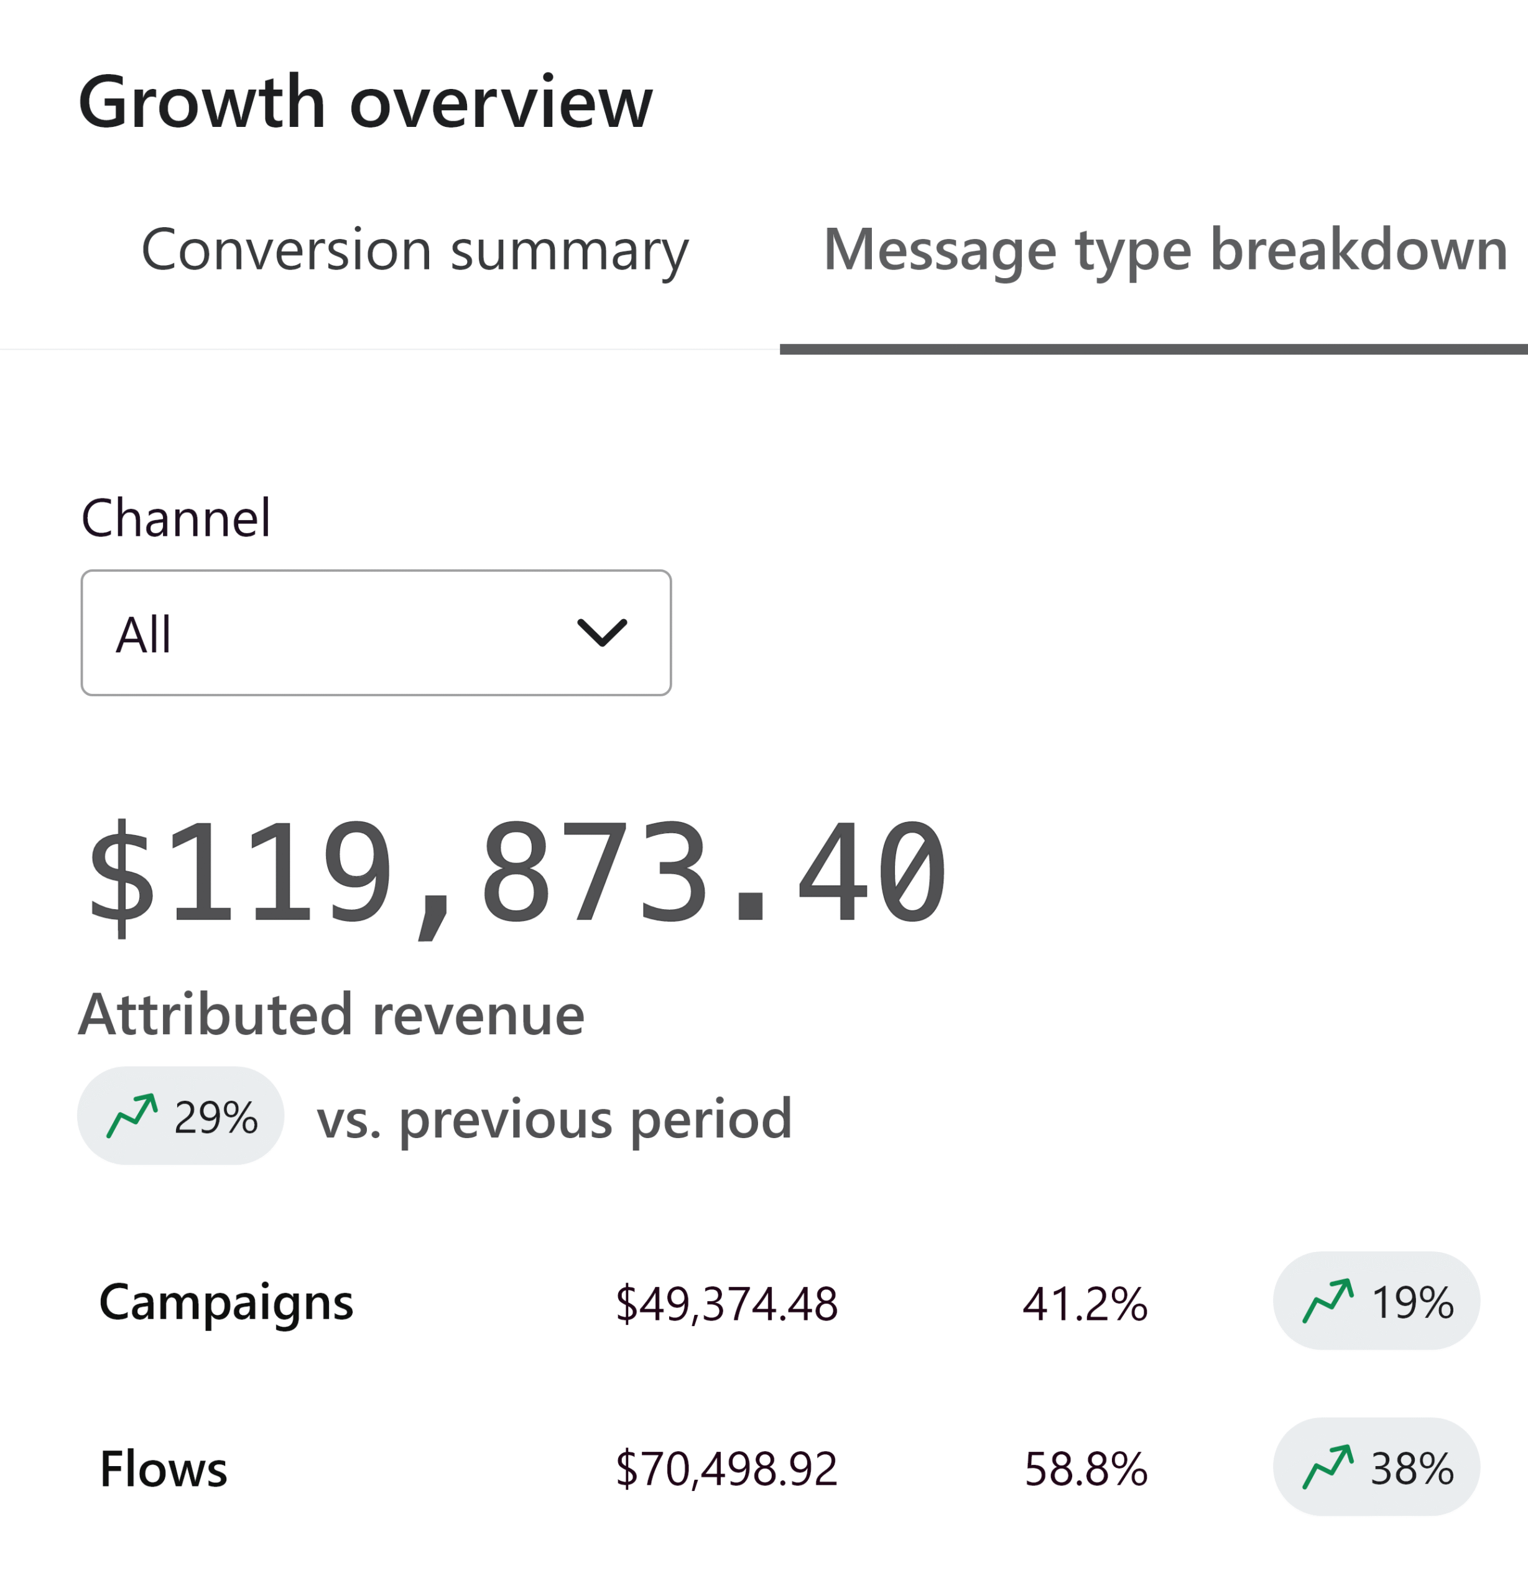Switch to Message type breakdown tab
1528x1593 pixels.
(x=1165, y=250)
